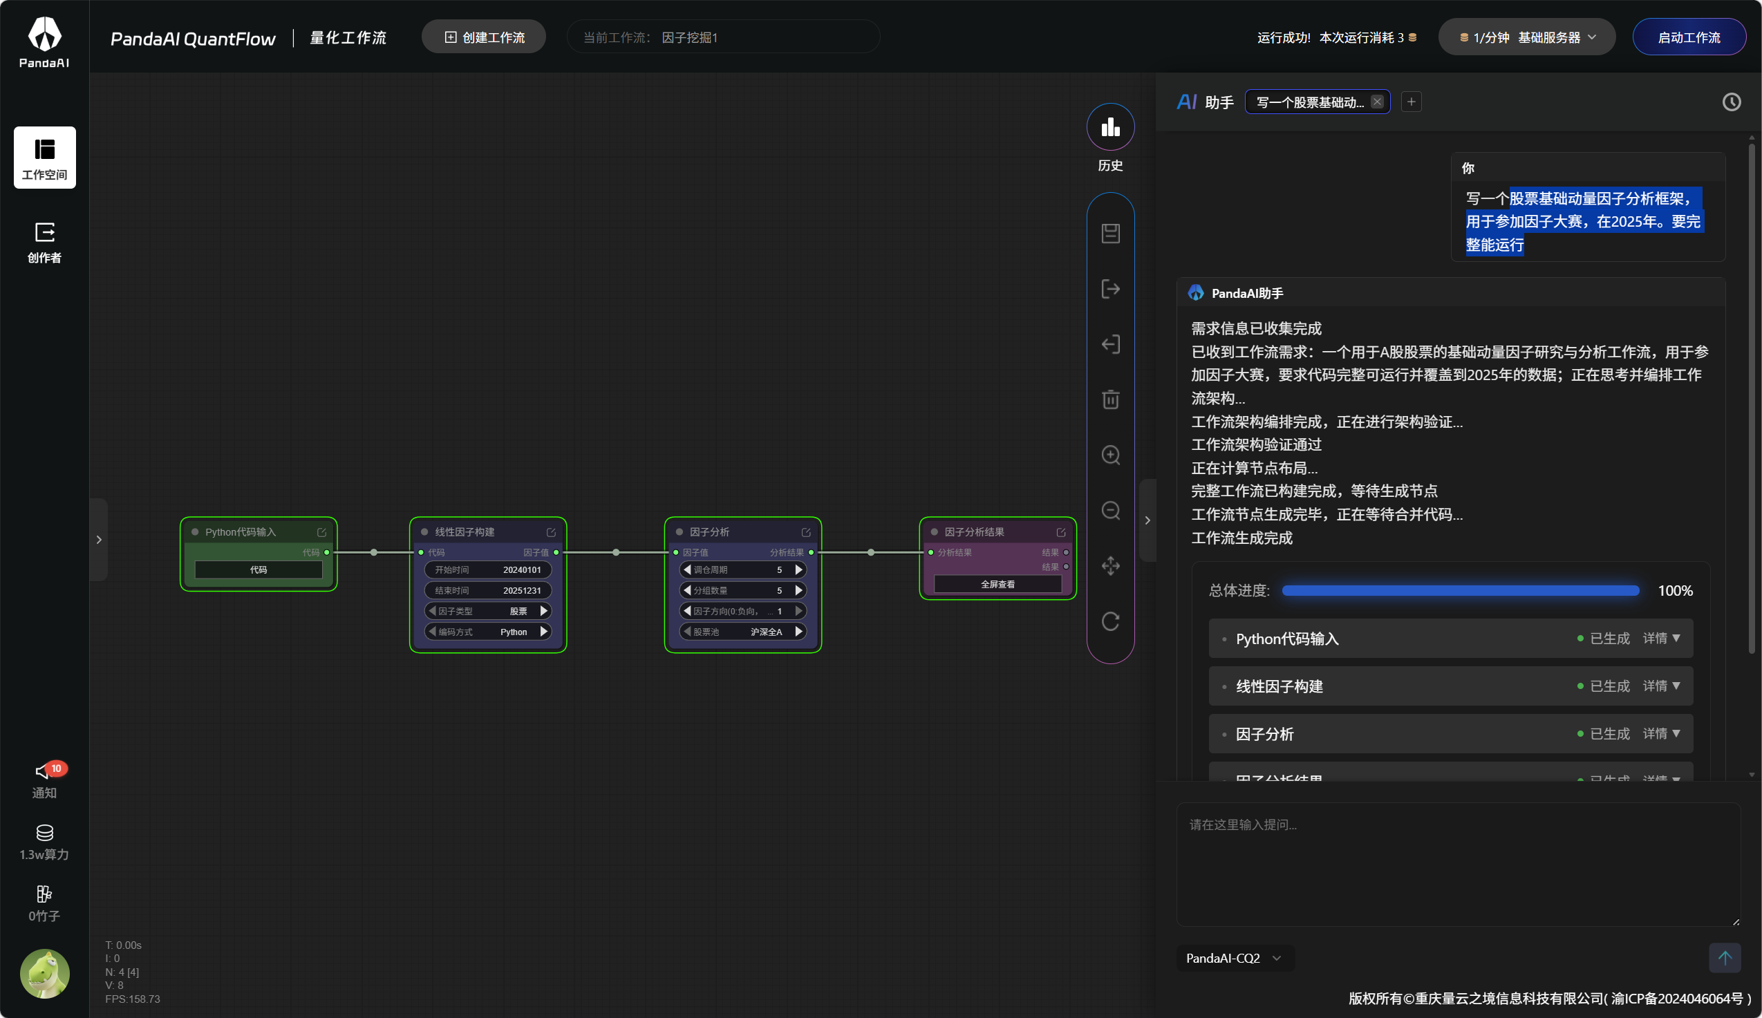
Task: Click the 开始时间 20240101 field
Action: coord(488,570)
